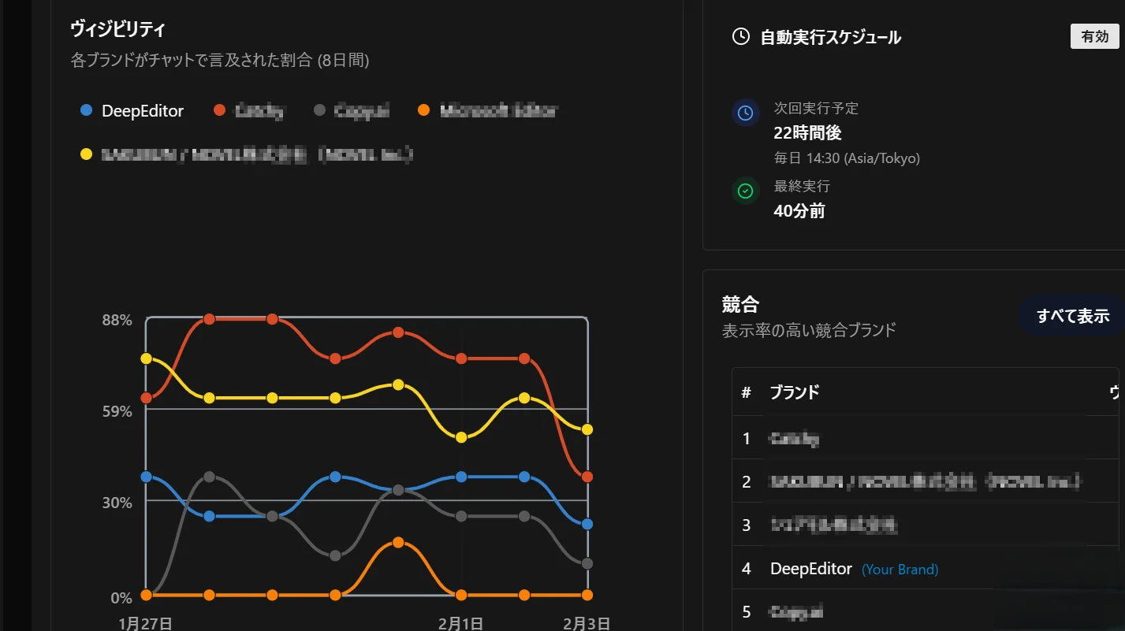
Task: Click the blue data point above 2月1日
Action: coord(460,476)
